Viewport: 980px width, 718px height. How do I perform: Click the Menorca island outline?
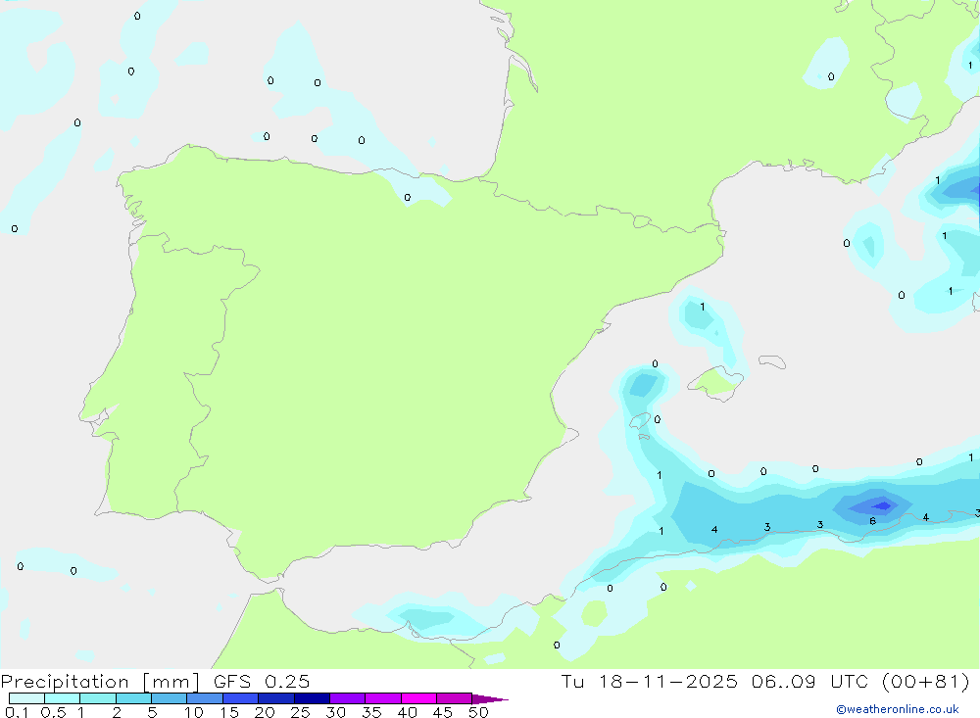tap(772, 361)
